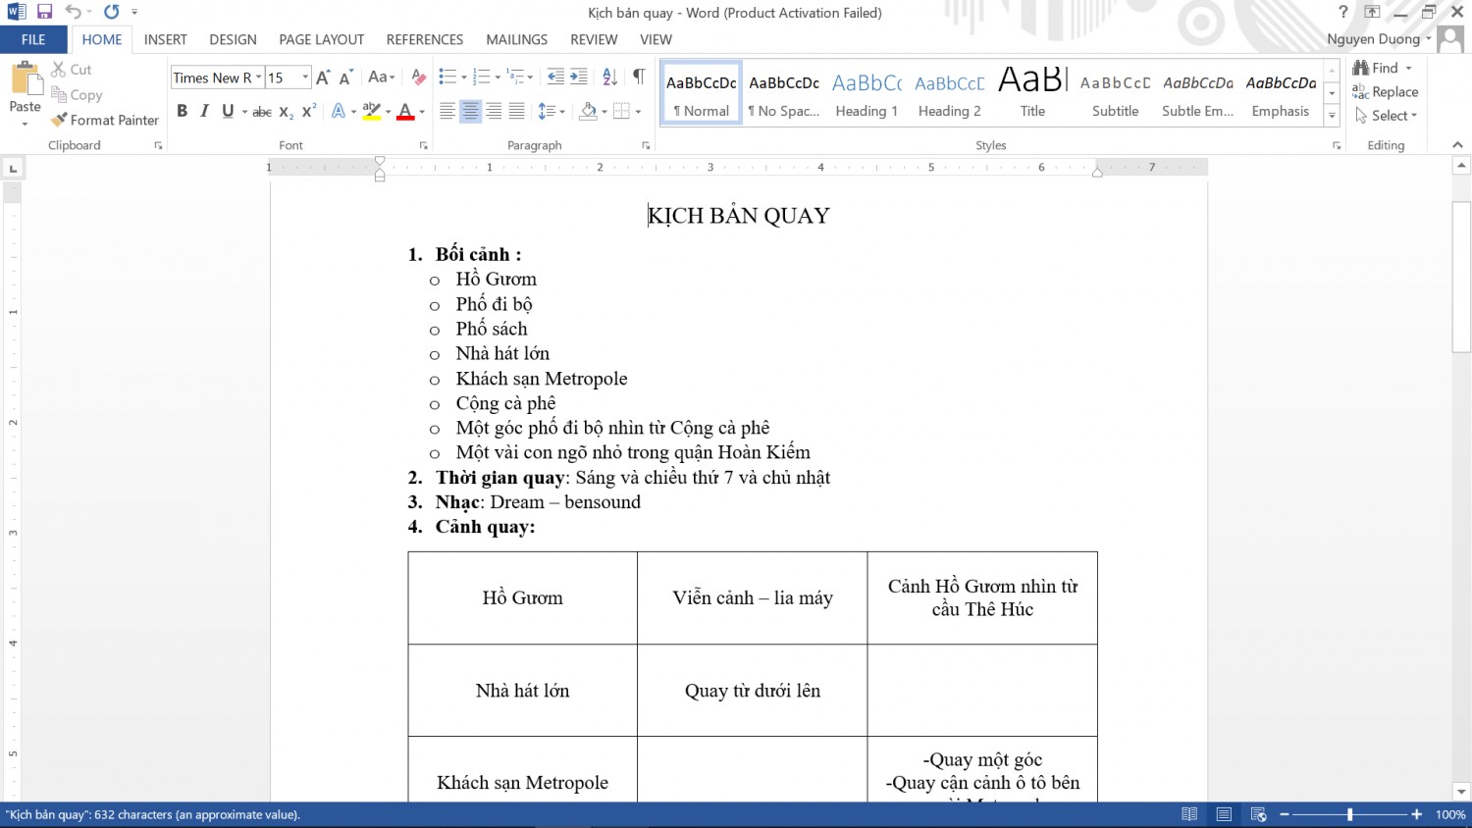Switch to the REVIEW tab
The image size is (1472, 828).
point(594,39)
